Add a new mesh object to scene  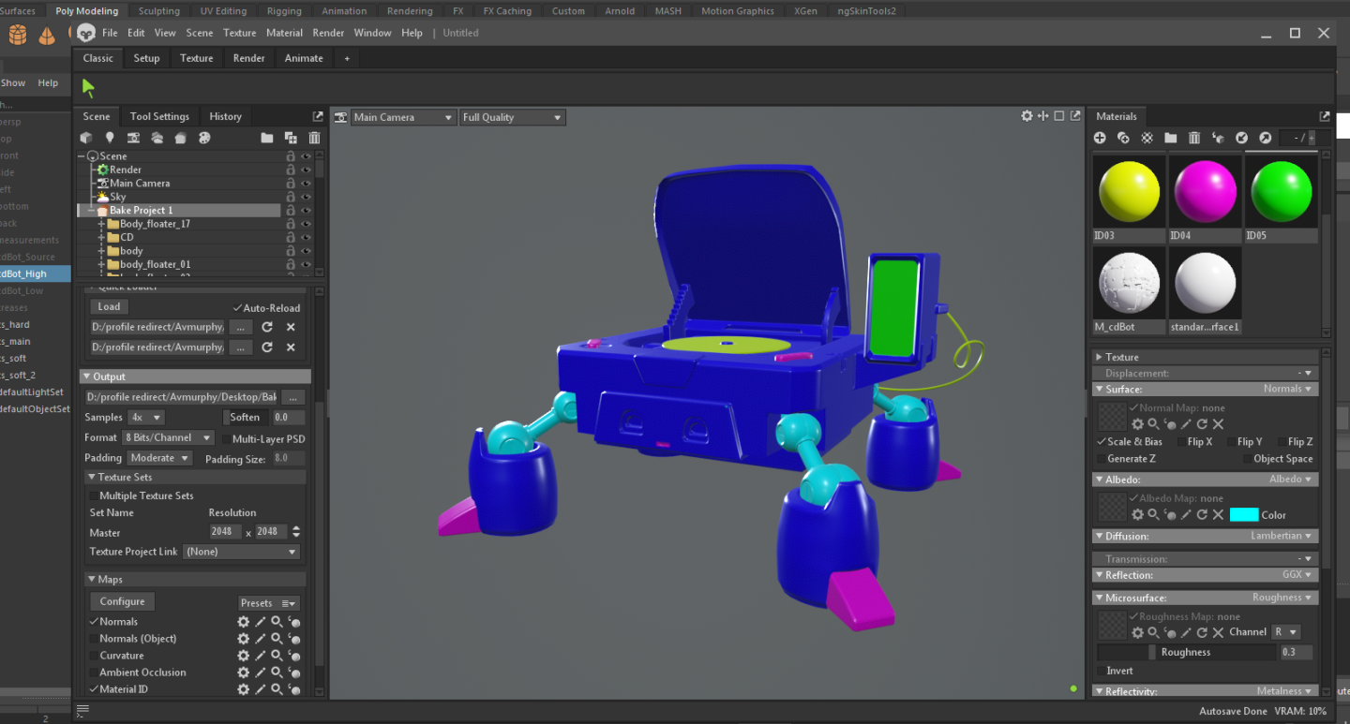(86, 138)
